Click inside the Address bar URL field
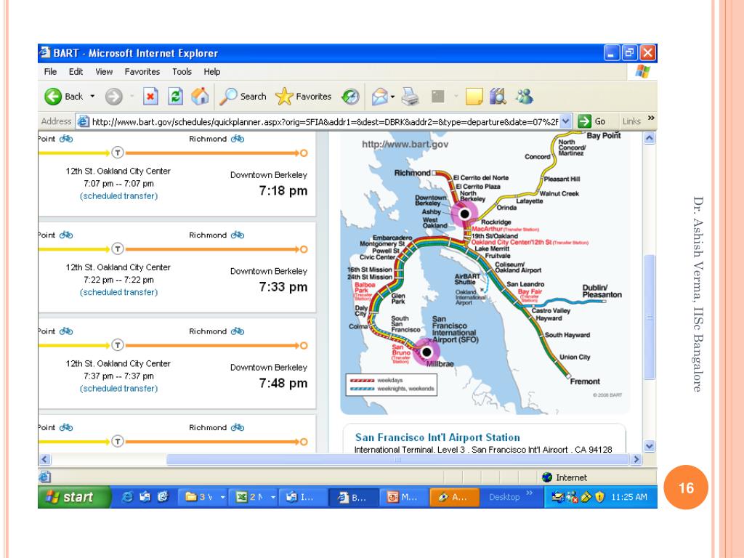744x558 pixels. 325,121
